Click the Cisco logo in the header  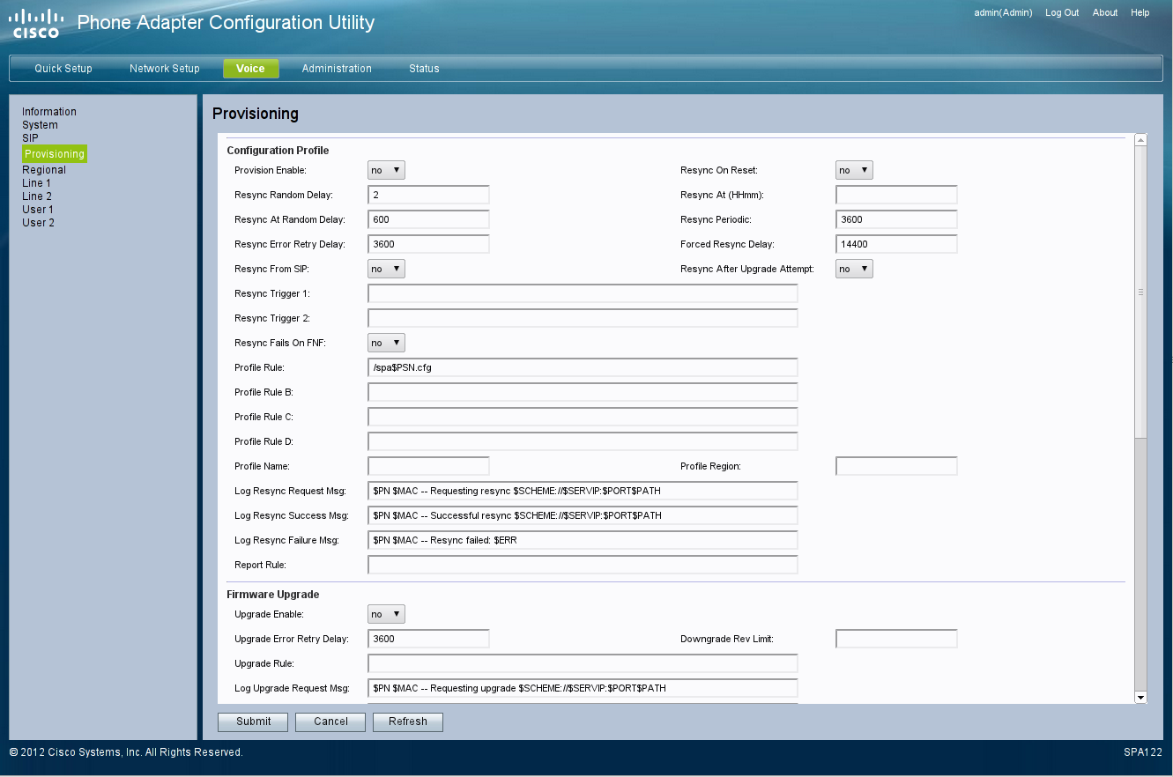click(36, 24)
